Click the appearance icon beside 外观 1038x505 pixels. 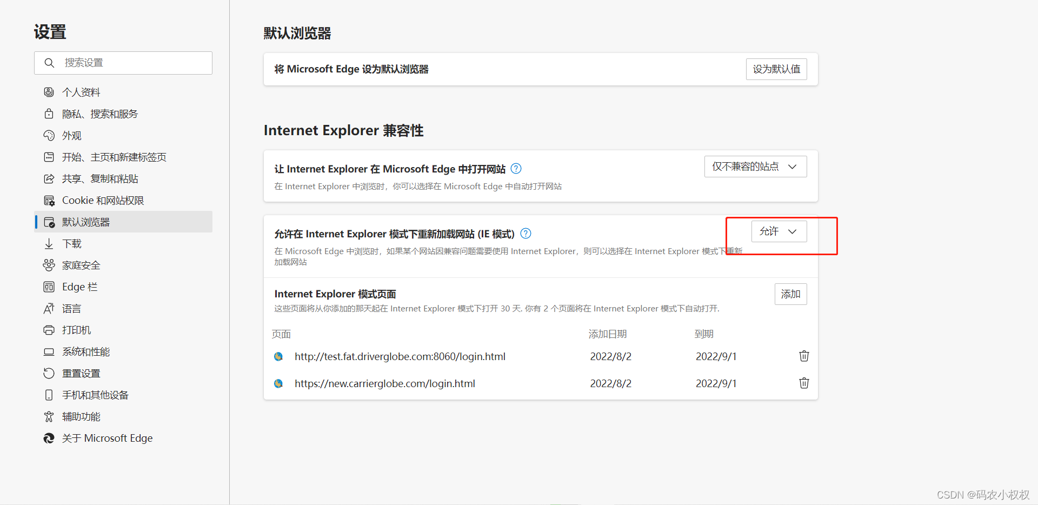pos(49,135)
